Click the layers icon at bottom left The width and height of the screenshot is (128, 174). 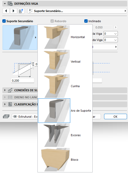pos(6,117)
